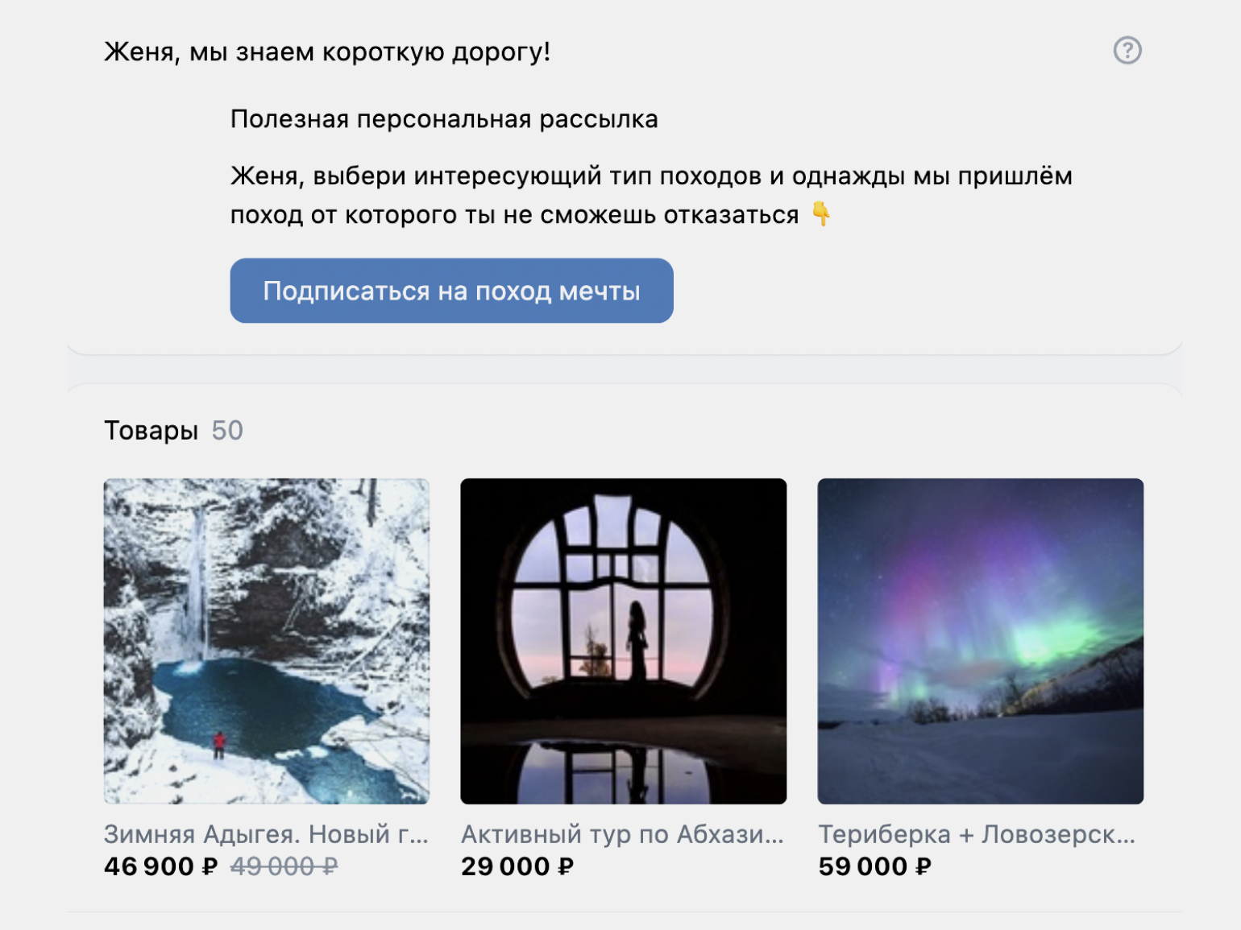Image resolution: width=1241 pixels, height=930 pixels.
Task: Select the Зимняя Адыгея. Новый г… title
Action: point(266,834)
